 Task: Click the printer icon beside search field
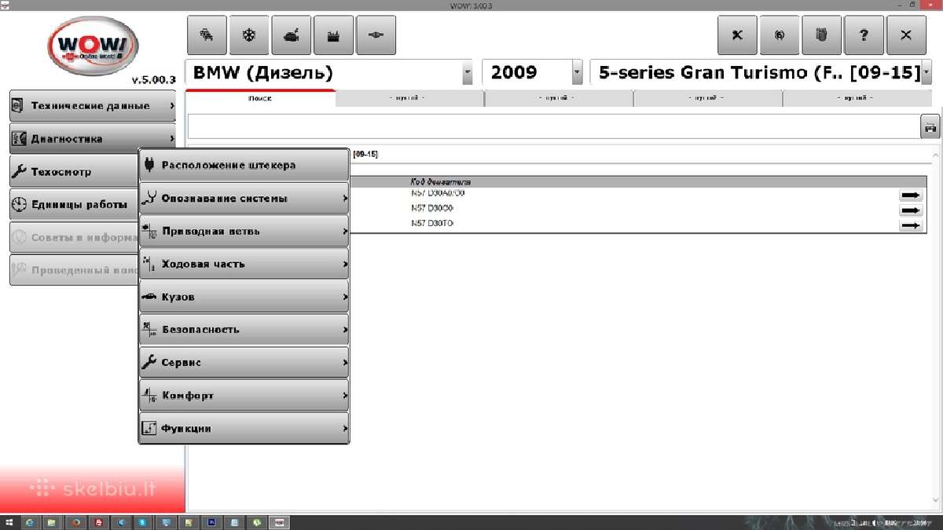(930, 127)
